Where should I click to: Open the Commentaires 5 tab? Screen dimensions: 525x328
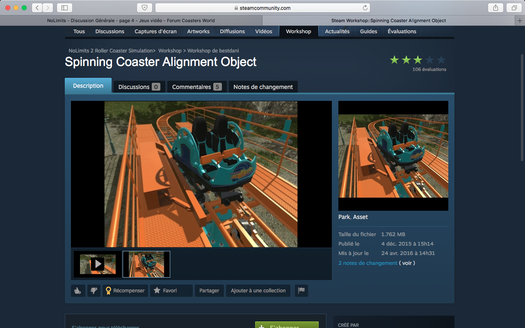[197, 87]
